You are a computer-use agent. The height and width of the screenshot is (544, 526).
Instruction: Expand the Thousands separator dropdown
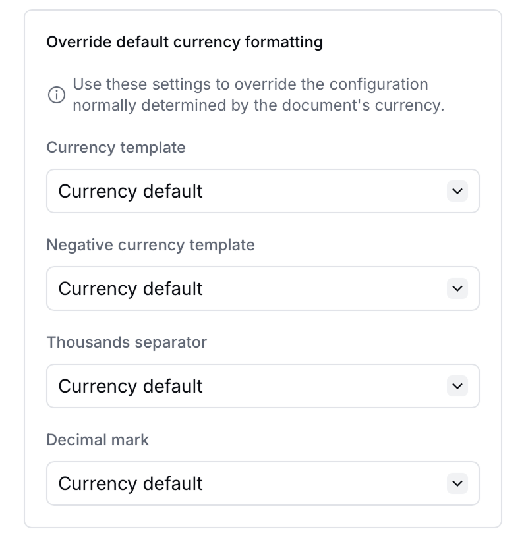tap(262, 386)
